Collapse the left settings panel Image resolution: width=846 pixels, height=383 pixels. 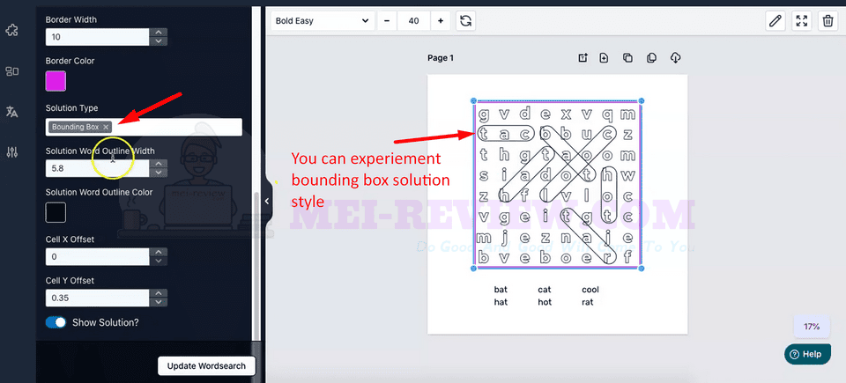click(266, 201)
